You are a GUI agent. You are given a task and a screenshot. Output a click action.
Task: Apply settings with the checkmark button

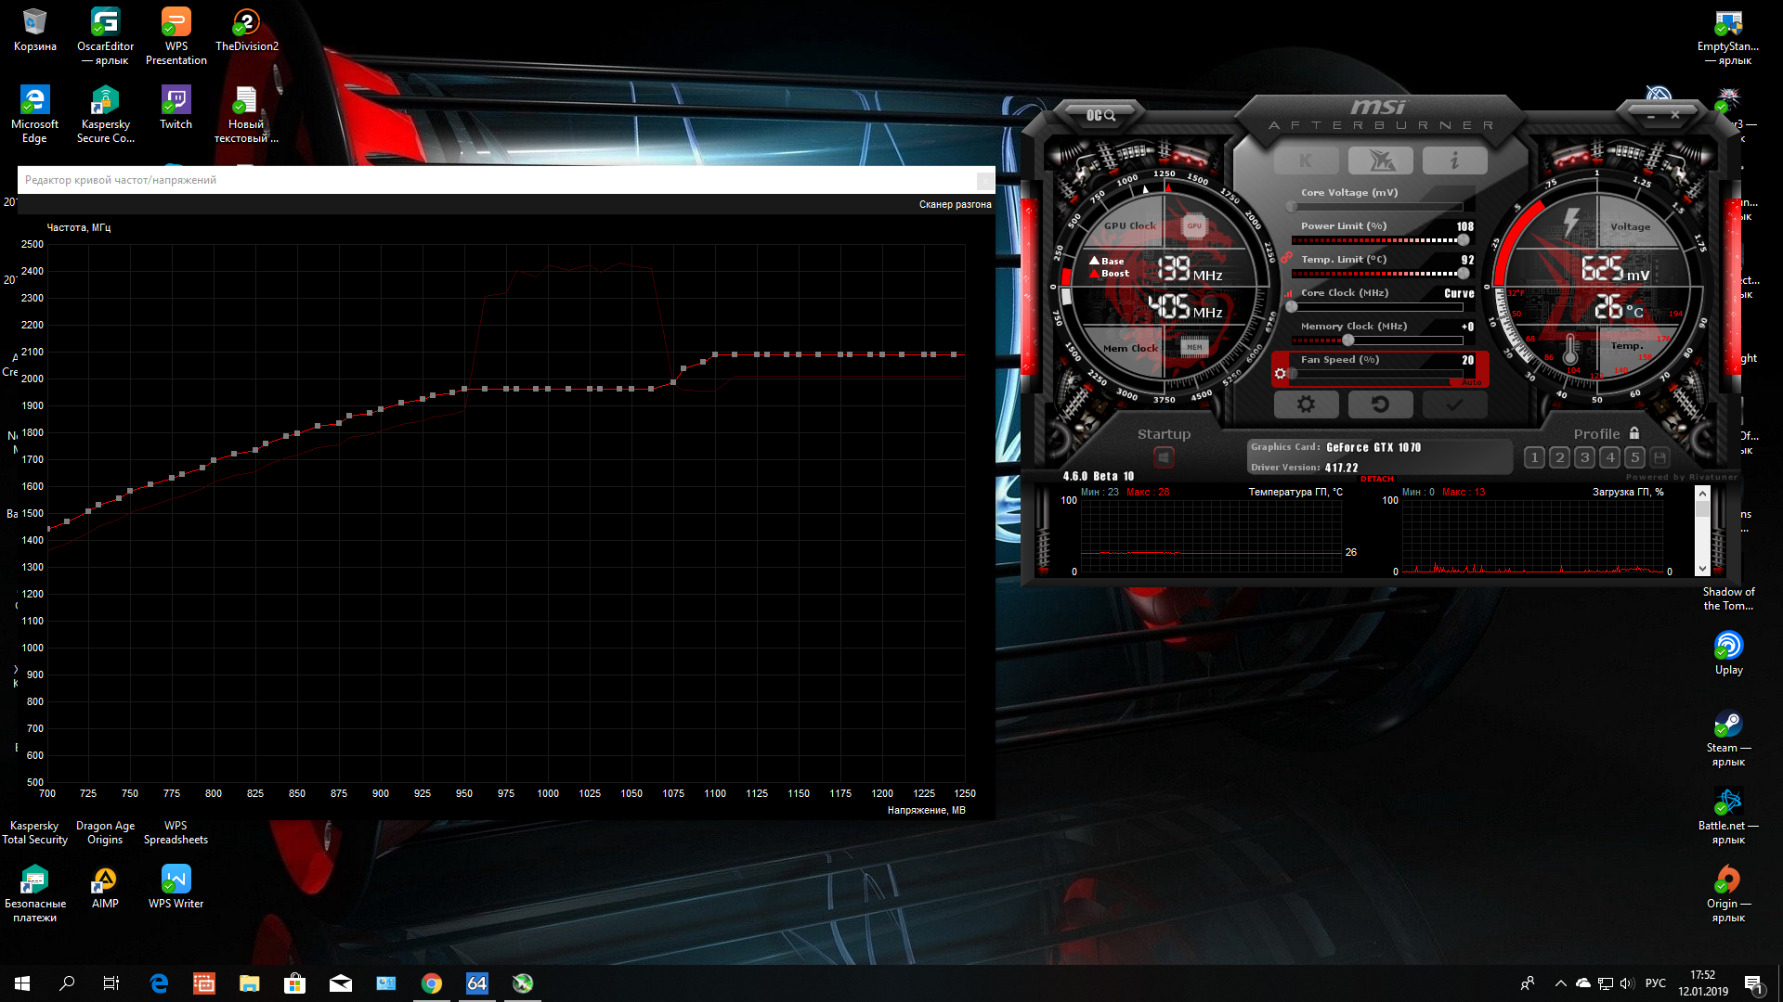pyautogui.click(x=1454, y=405)
